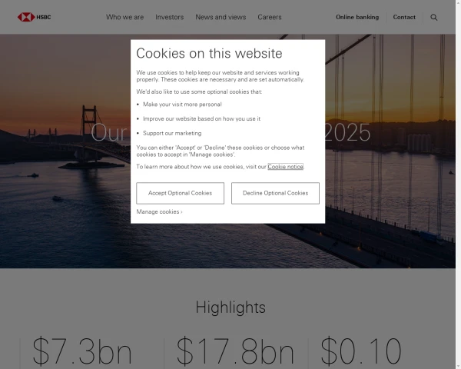Open the Who we are menu

(125, 17)
